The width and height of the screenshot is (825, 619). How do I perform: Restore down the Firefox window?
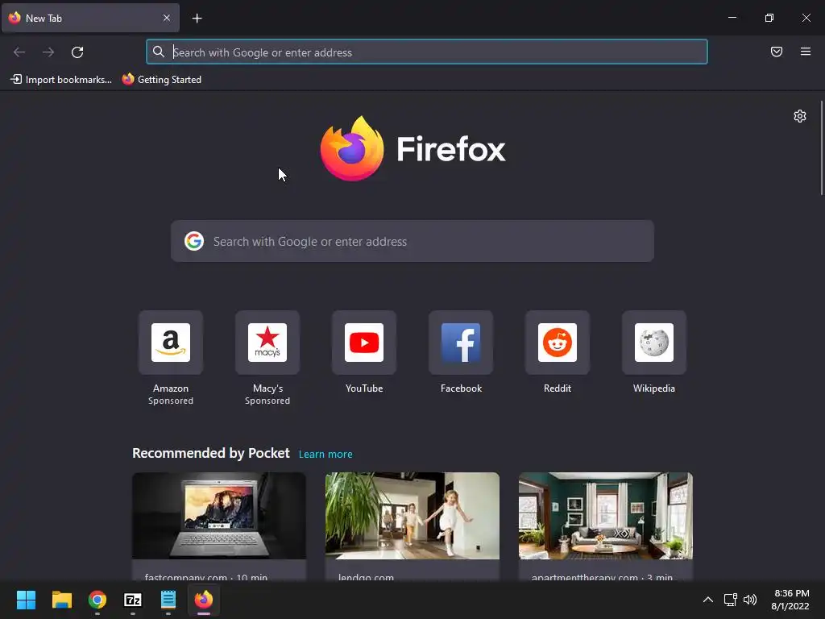coord(769,18)
